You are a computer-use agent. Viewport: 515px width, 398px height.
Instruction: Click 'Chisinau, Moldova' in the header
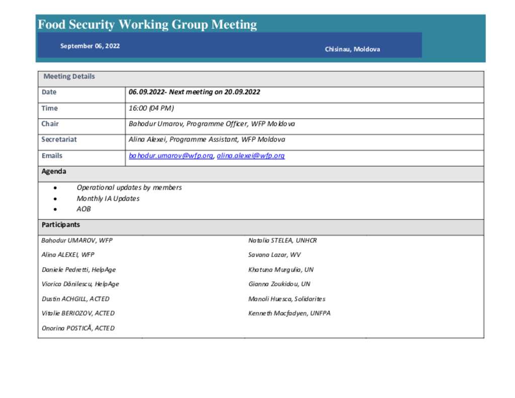pos(353,49)
